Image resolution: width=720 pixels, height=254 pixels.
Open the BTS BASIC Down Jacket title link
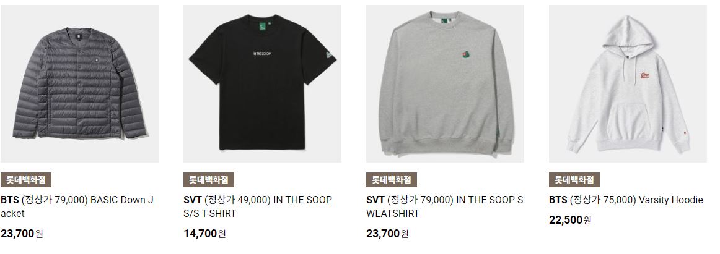tap(77, 207)
